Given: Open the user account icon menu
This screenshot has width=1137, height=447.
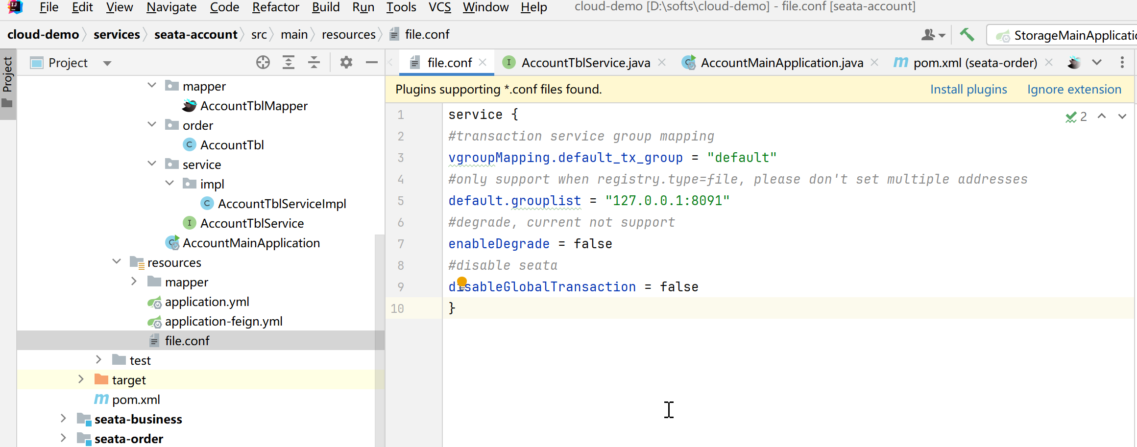Looking at the screenshot, I should (x=933, y=35).
